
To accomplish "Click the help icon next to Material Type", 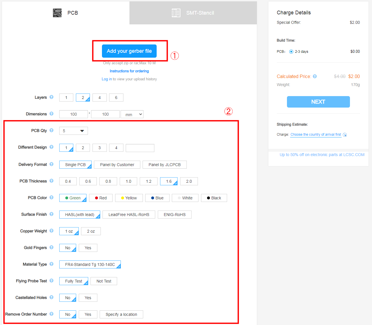I will tap(52, 264).
